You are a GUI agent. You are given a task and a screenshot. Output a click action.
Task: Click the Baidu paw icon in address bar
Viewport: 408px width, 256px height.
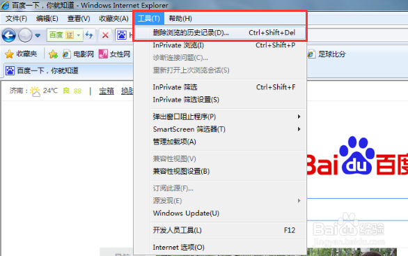(x=122, y=35)
